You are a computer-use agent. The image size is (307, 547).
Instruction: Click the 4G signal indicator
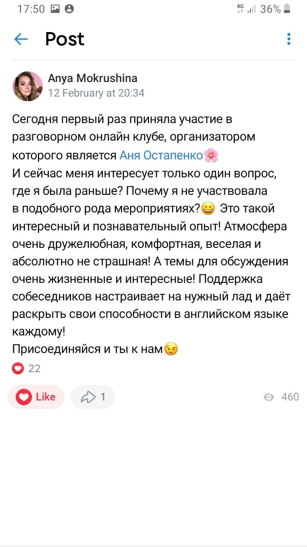tap(240, 9)
